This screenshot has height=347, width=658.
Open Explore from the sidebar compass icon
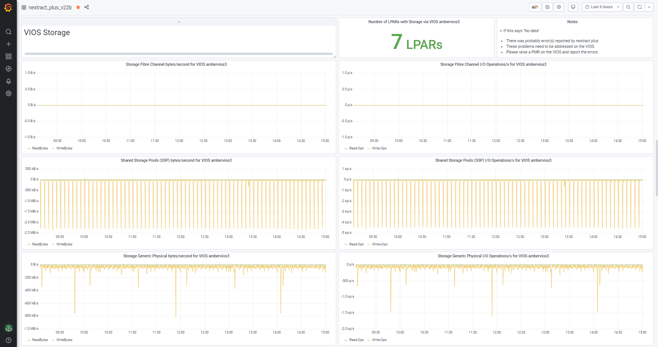click(9, 69)
